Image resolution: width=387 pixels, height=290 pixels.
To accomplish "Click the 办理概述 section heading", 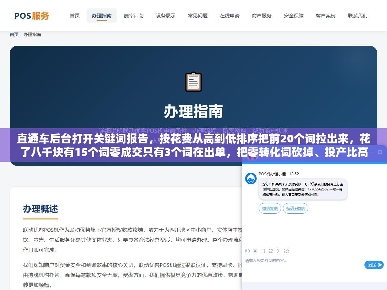I will (40, 209).
